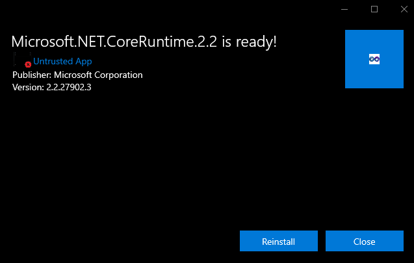The image size is (414, 263).
Task: Click the red untrusted warning icon
Action: pyautogui.click(x=28, y=64)
